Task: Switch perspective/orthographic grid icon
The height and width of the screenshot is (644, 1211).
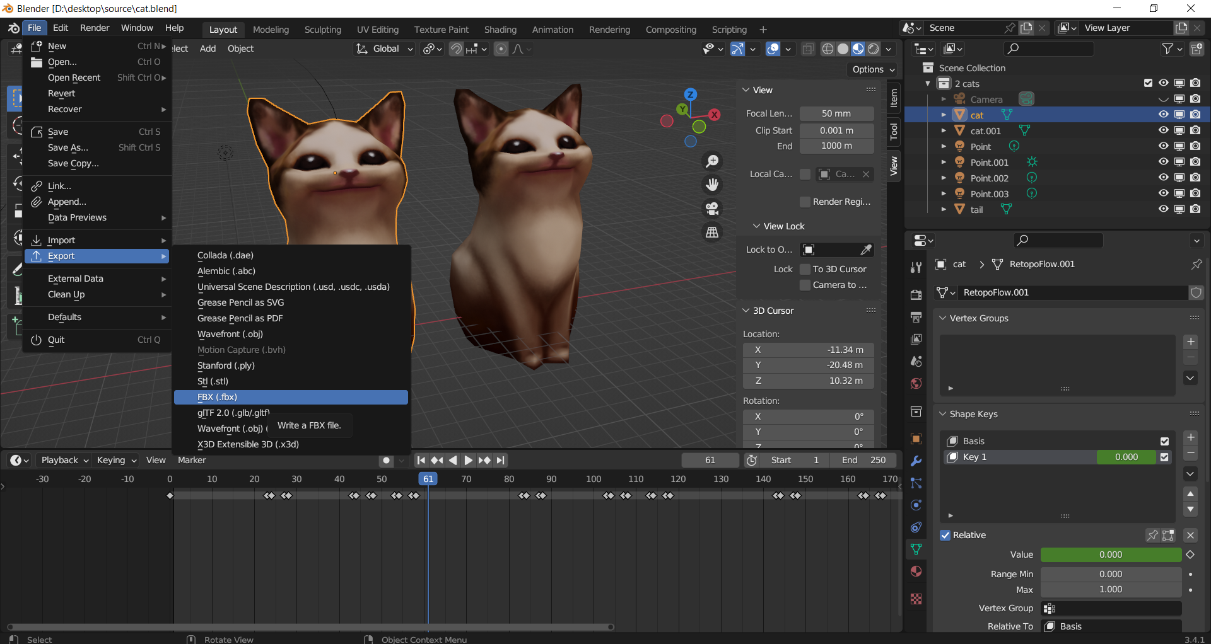Action: point(712,233)
